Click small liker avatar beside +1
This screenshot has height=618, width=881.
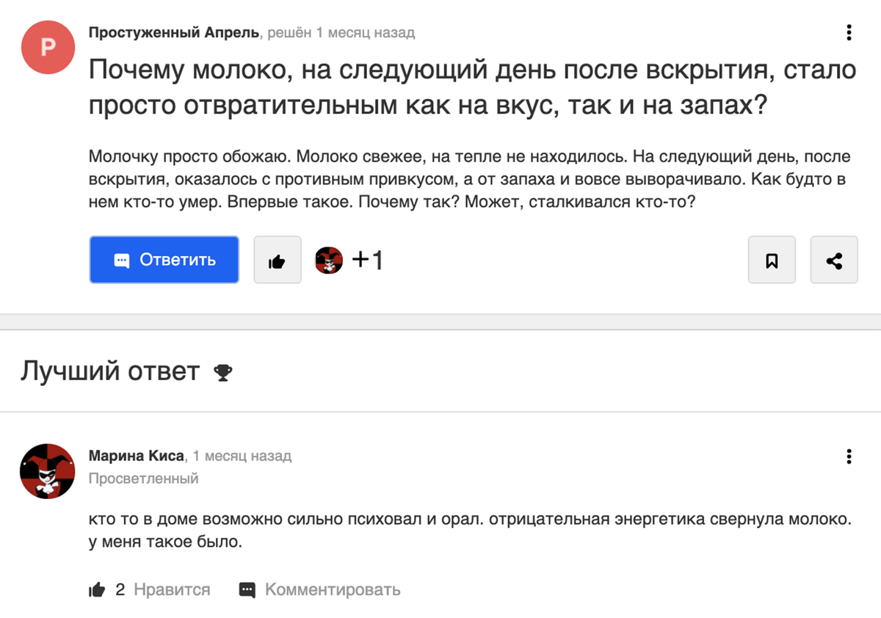pyautogui.click(x=329, y=260)
